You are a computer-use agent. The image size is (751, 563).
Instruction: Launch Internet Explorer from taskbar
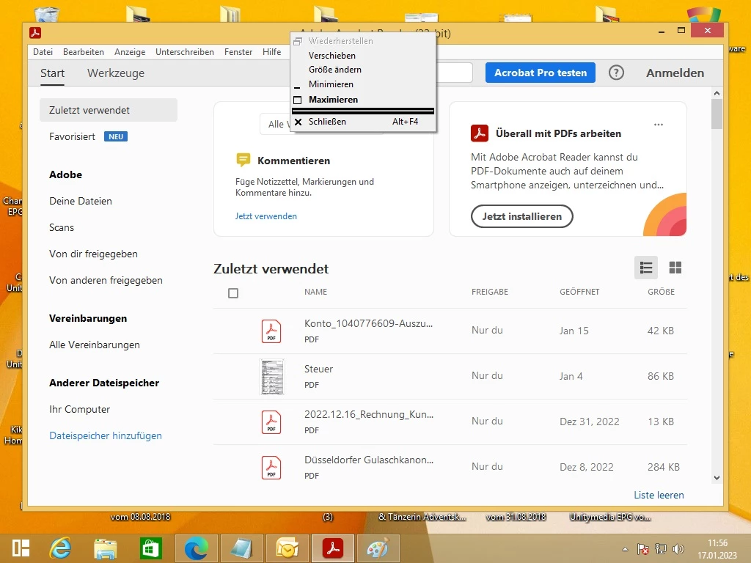(x=60, y=548)
